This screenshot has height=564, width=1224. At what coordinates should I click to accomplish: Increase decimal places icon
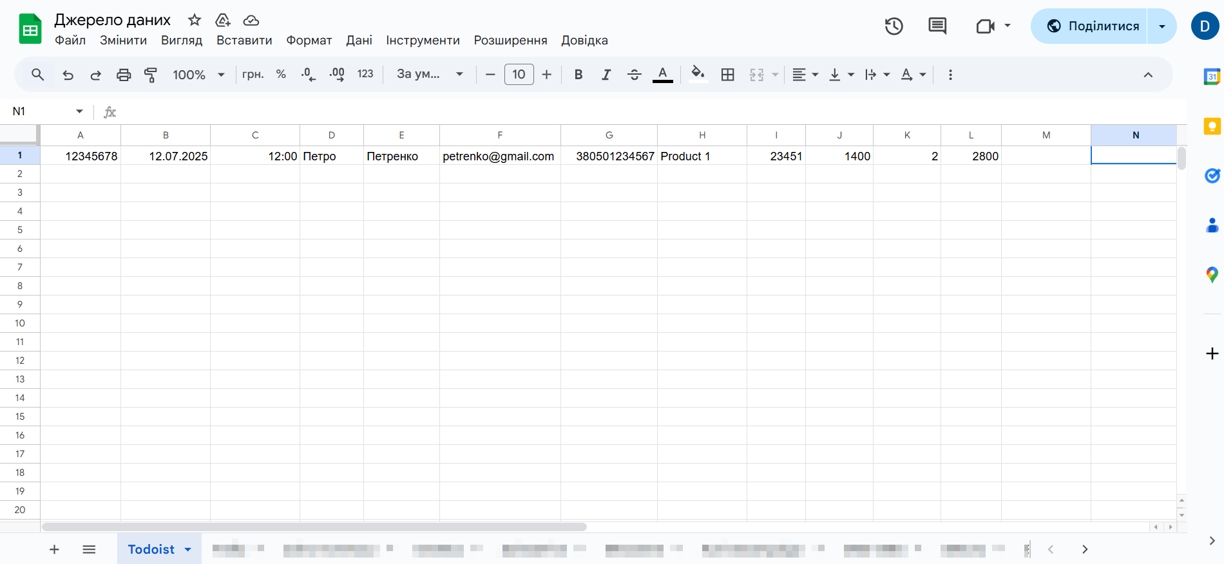pyautogui.click(x=337, y=75)
